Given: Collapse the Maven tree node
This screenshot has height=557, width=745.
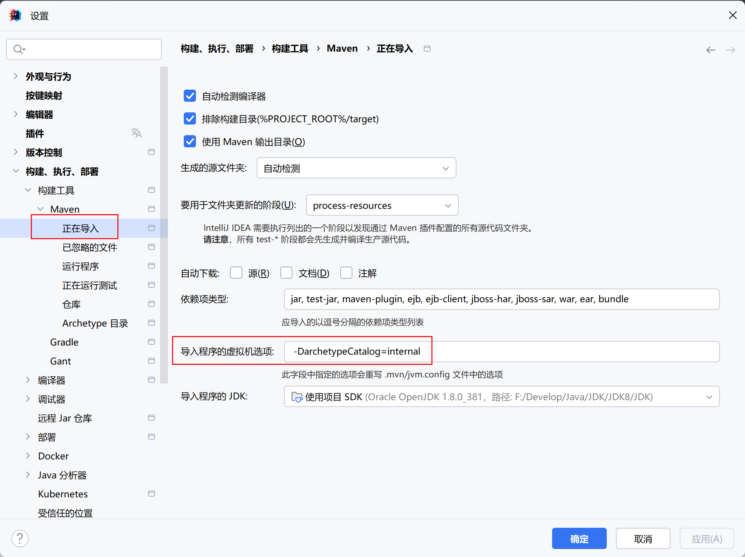Looking at the screenshot, I should (x=40, y=209).
